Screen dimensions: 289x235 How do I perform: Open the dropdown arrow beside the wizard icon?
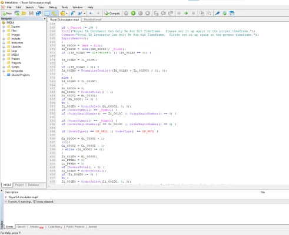67,14
